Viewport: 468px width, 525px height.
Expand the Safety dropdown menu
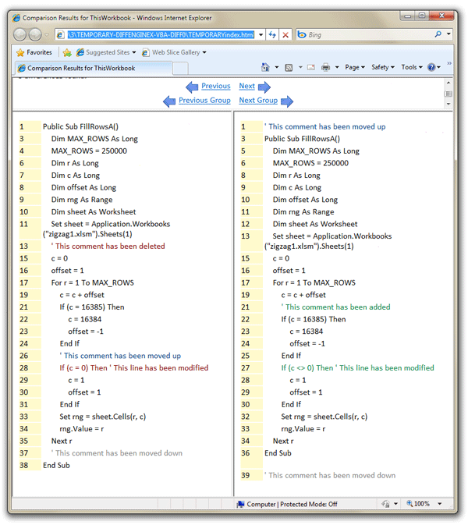click(382, 68)
